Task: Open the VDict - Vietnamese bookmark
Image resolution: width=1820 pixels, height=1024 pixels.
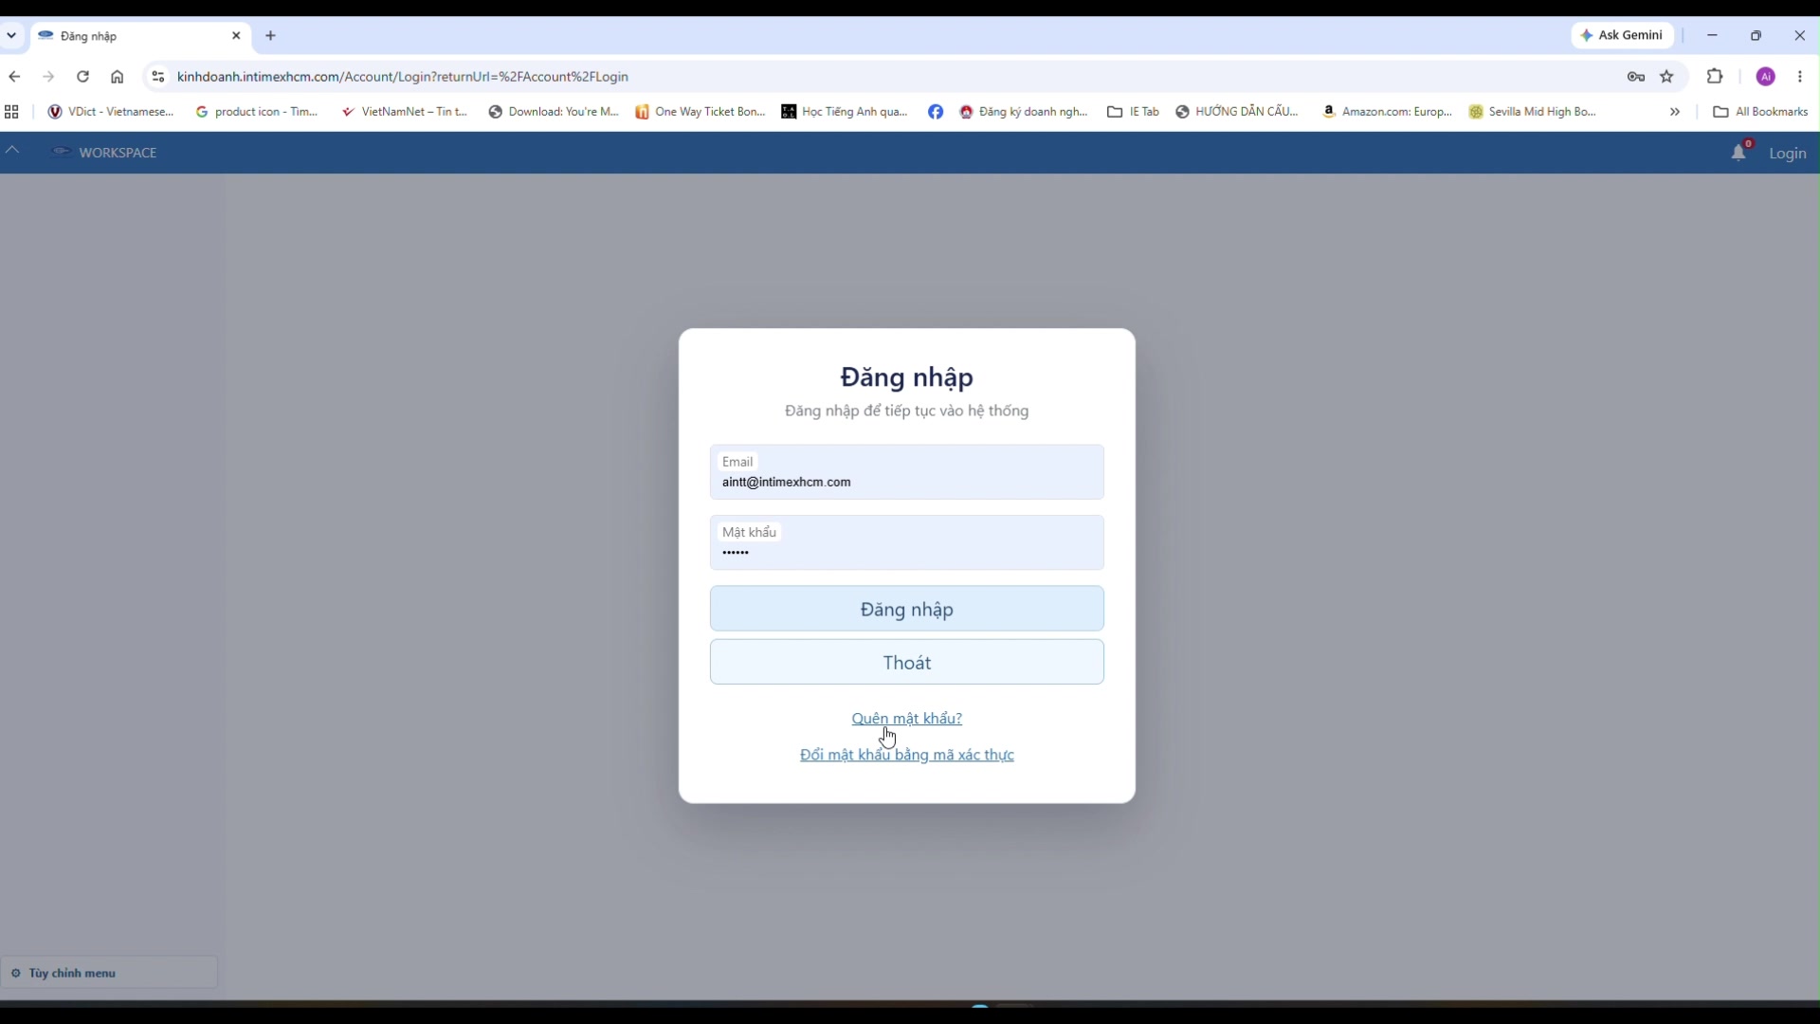Action: pos(112,112)
